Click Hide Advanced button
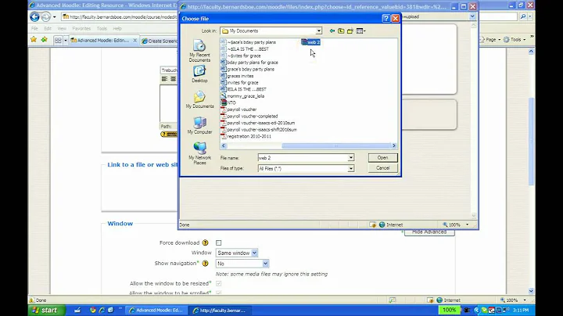The height and width of the screenshot is (316, 563). 429,232
